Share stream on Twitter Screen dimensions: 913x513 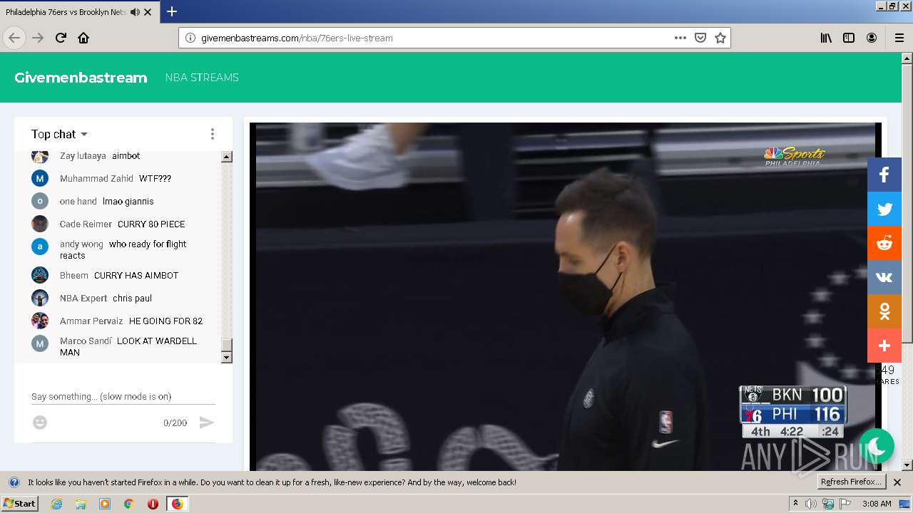tap(884, 209)
